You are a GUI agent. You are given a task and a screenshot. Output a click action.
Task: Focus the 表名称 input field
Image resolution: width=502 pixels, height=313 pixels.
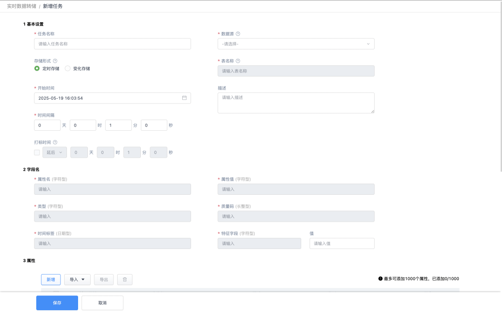296,71
